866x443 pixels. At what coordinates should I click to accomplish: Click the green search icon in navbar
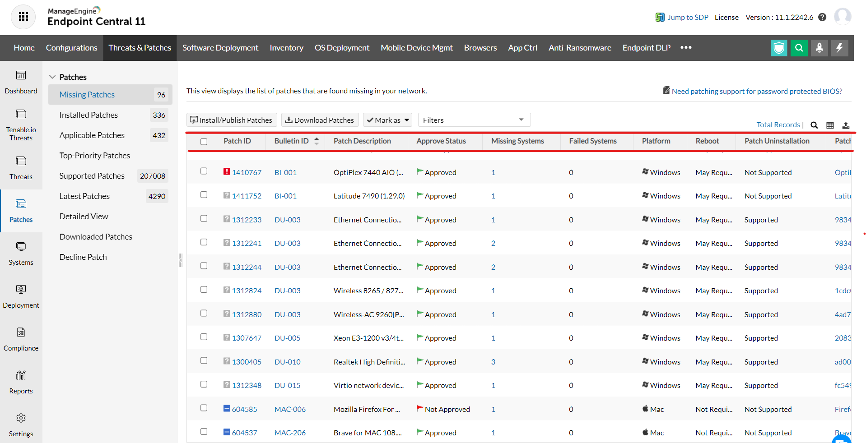(799, 48)
